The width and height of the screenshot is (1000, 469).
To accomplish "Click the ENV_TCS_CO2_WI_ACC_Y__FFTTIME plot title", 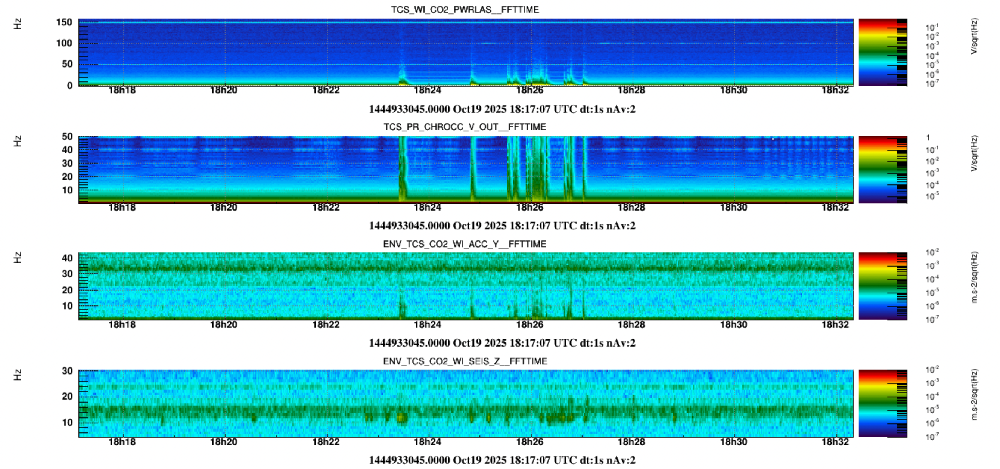I will 465,244.
